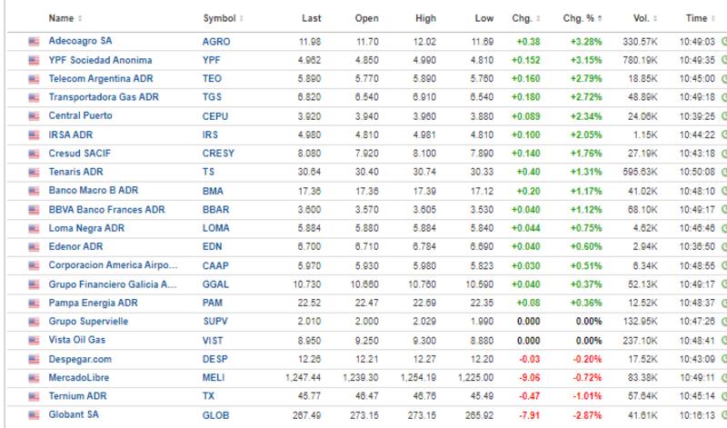Open the YPF Sociedad Anonima stock link
The image size is (727, 428).
pyautogui.click(x=100, y=60)
